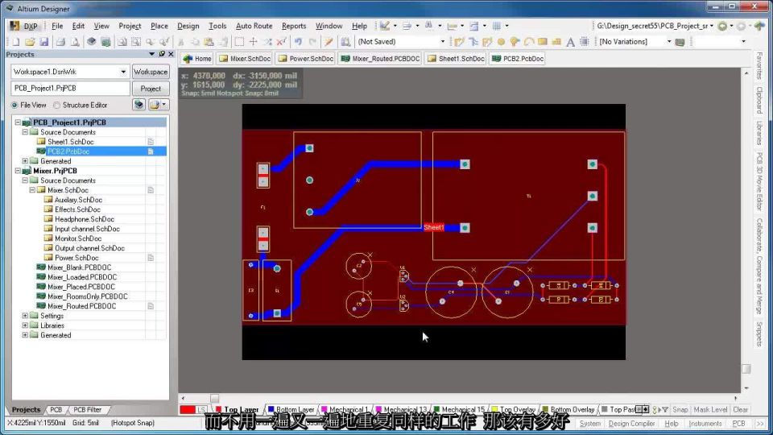Select the File View radio button

14,105
